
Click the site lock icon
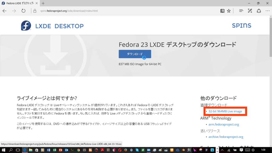35,11
